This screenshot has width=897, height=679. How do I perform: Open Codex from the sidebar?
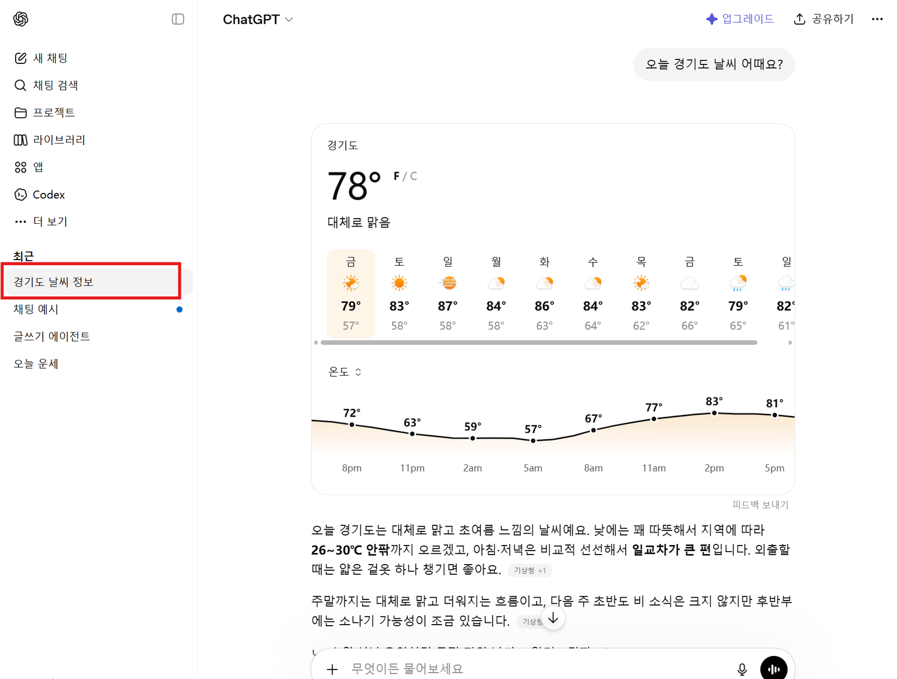click(x=39, y=195)
